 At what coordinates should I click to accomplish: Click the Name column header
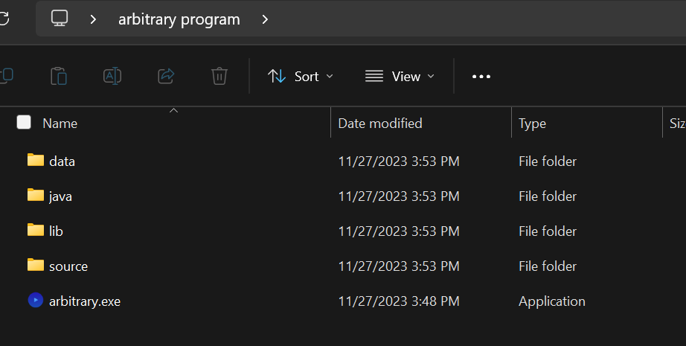coord(60,124)
